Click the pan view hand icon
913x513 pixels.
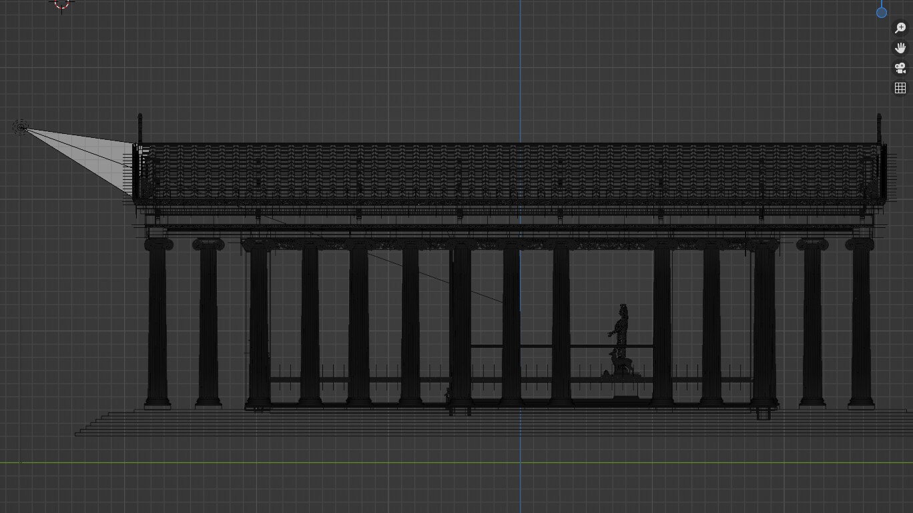tap(900, 48)
